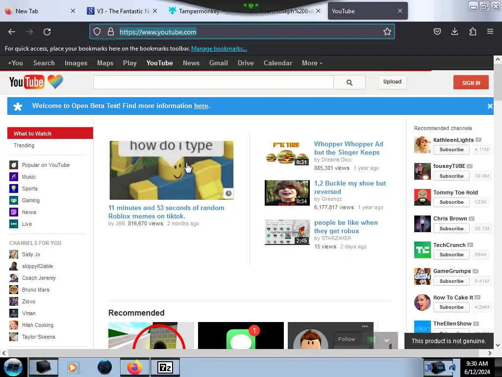This screenshot has width=502, height=377.
Task: Bookmark this page with the star icon
Action: pos(387,31)
